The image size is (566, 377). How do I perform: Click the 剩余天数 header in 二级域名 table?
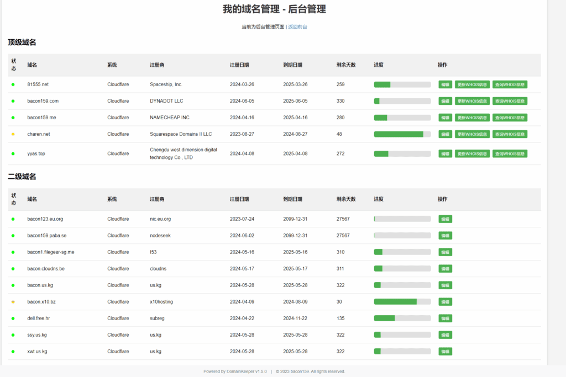[x=346, y=199]
